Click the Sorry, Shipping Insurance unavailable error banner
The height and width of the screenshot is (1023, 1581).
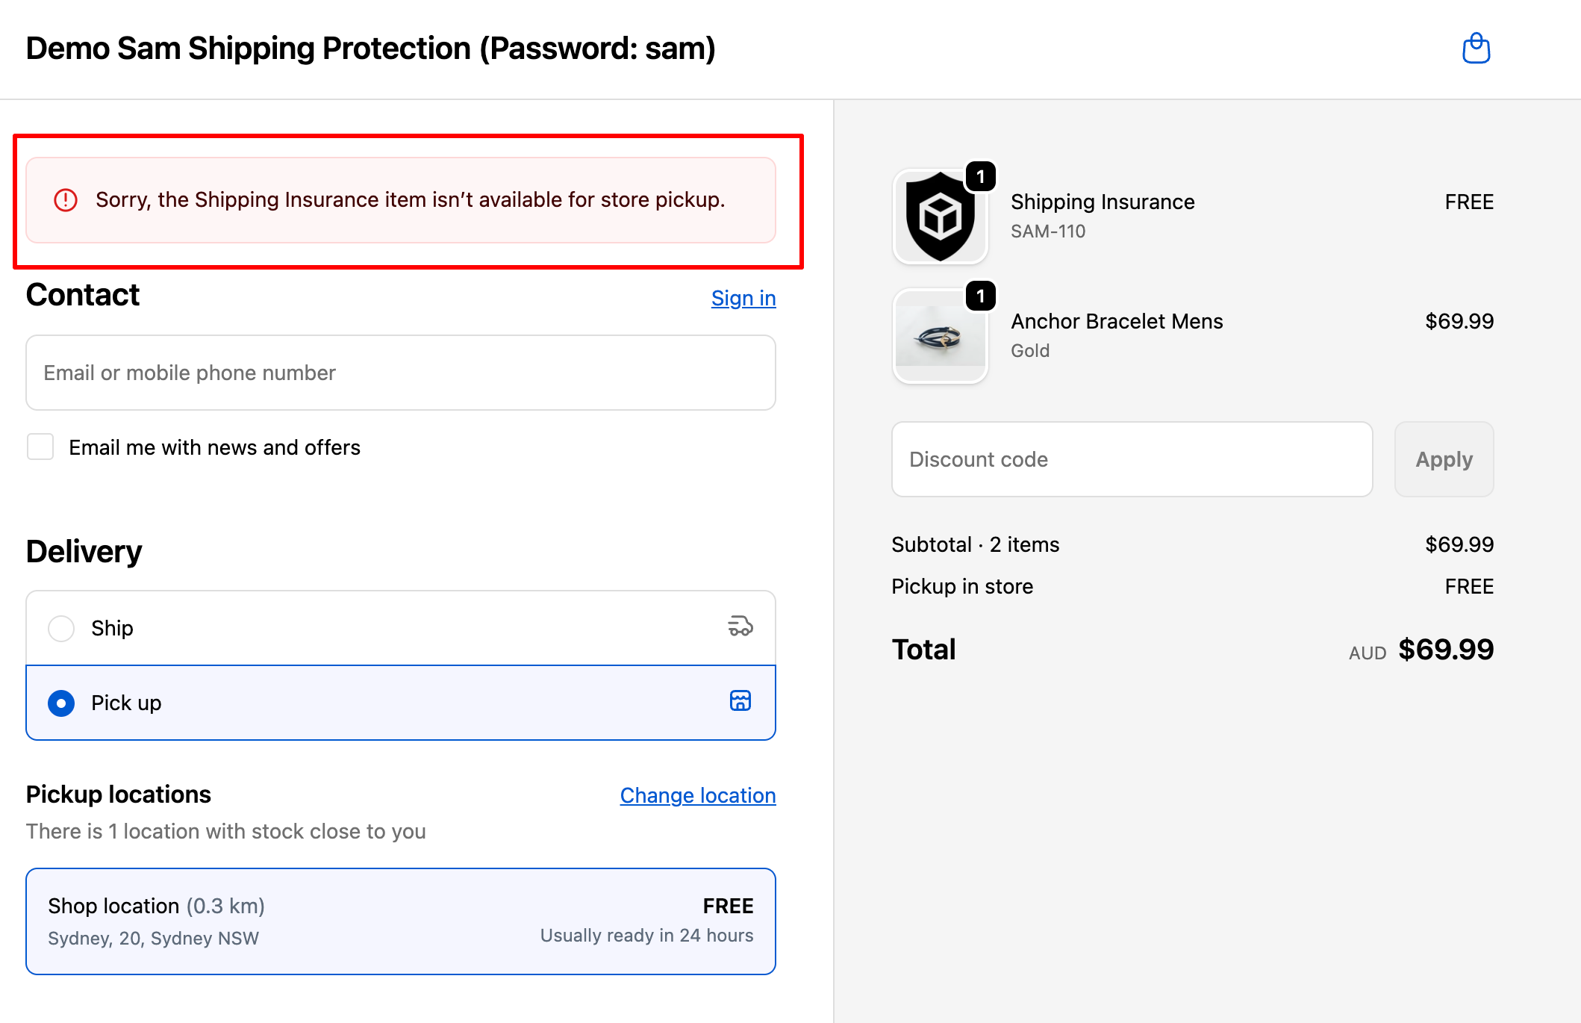tap(410, 200)
